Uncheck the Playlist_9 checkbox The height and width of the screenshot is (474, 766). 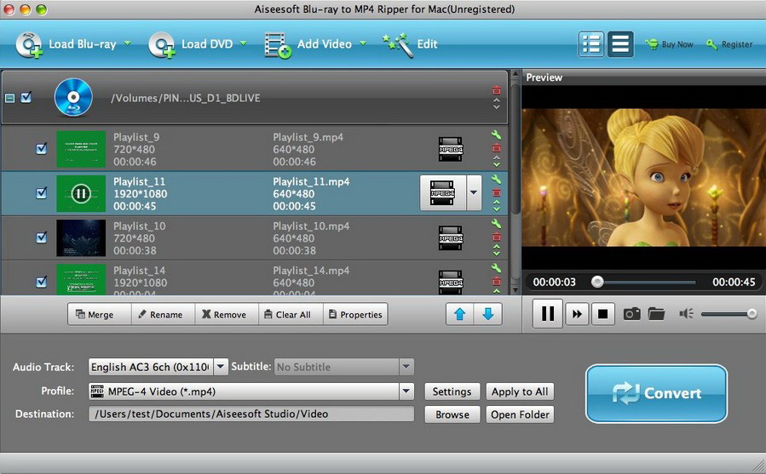coord(41,148)
